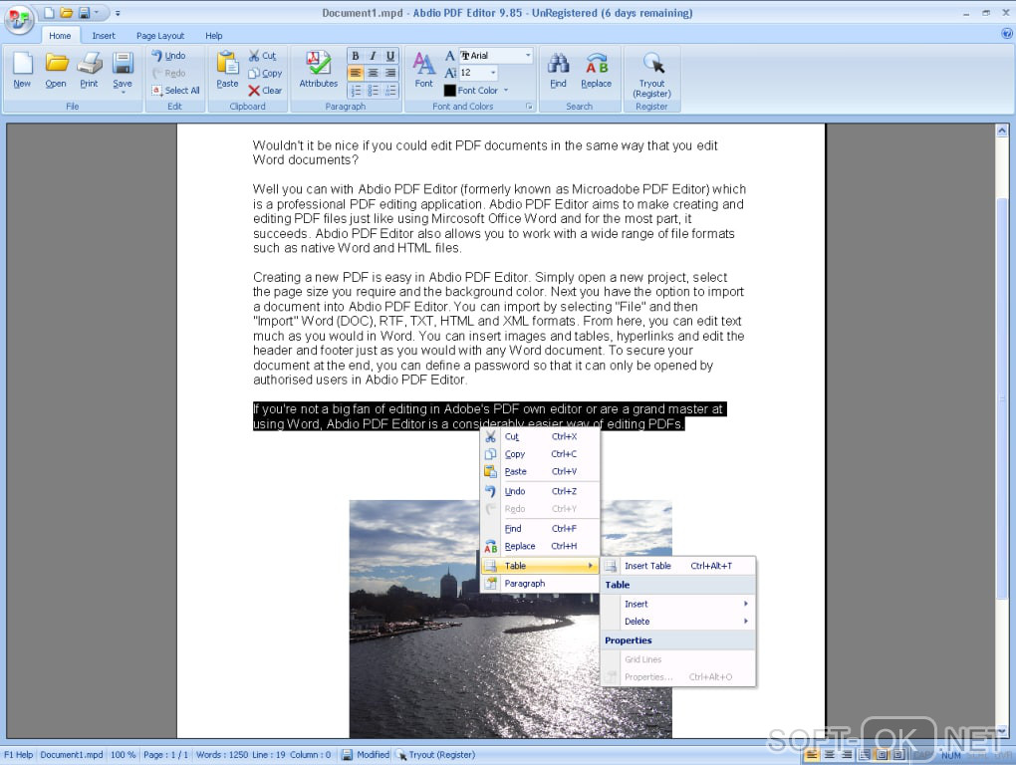Screen dimensions: 1016x765
Task: Select Insert Table Ctrl+Alt+T in the submenu
Action: pos(678,566)
